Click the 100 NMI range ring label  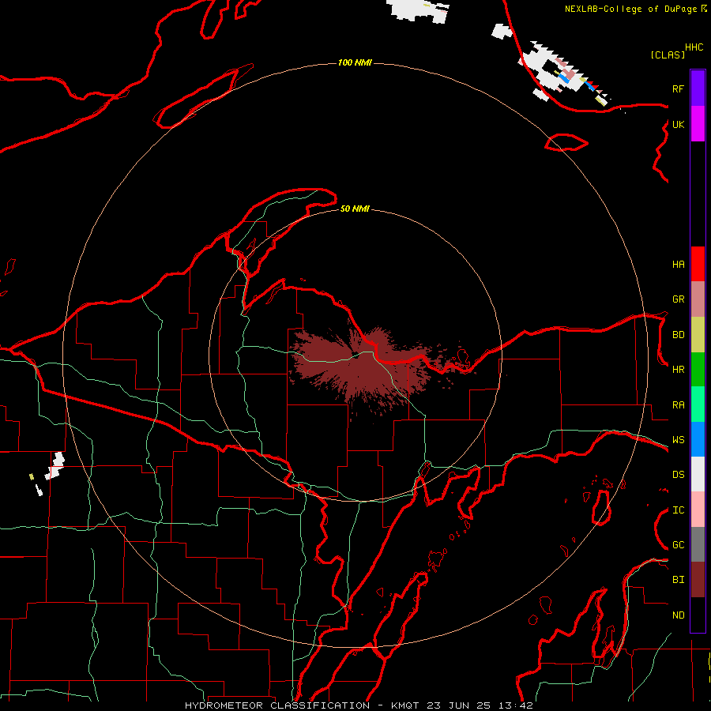point(355,62)
